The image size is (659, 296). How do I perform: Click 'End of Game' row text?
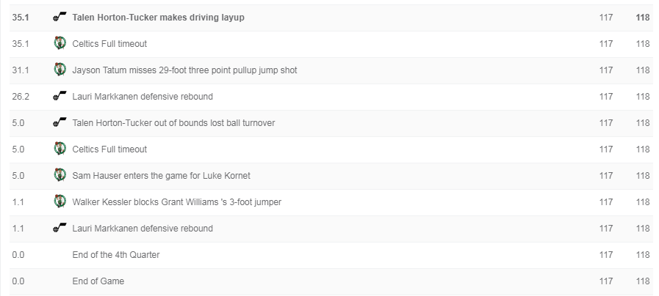pos(98,281)
